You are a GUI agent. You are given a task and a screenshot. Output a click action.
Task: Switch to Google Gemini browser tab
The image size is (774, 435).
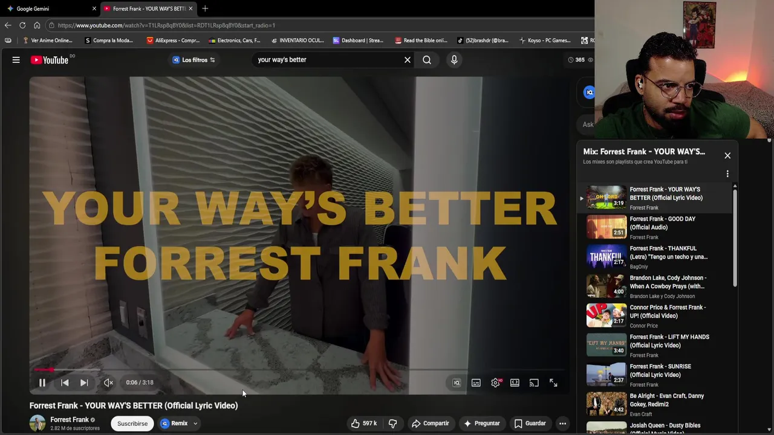[x=45, y=8]
